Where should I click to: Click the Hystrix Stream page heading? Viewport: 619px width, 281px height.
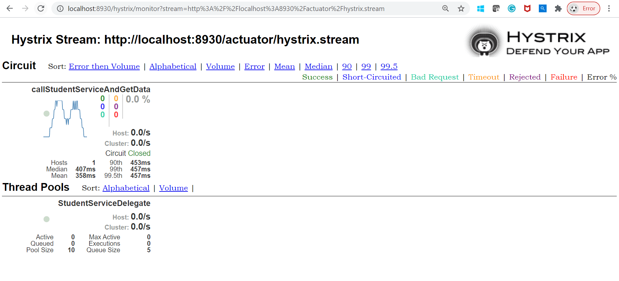(x=185, y=39)
